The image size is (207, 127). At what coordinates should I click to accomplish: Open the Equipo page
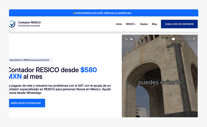tap(144, 24)
